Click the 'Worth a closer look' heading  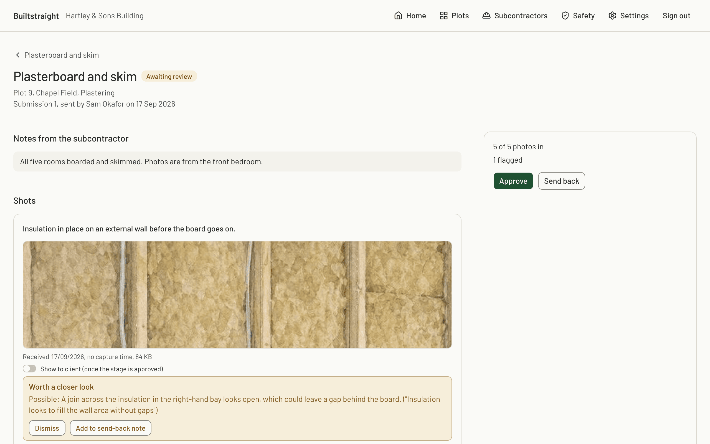[61, 387]
